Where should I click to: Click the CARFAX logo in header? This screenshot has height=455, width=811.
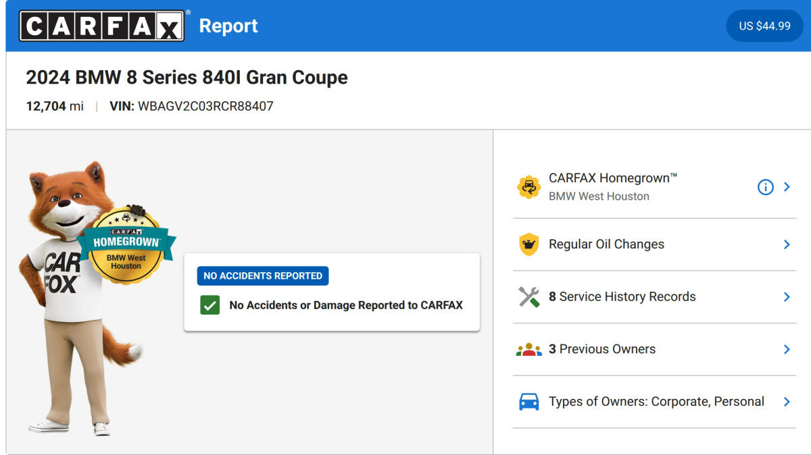(101, 26)
